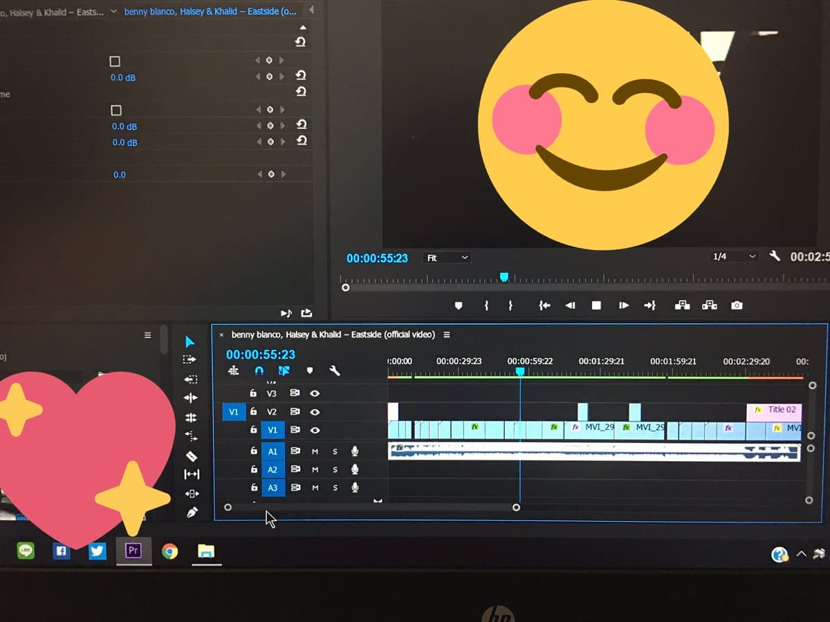Expand the source clip dropdown chevron
The width and height of the screenshot is (830, 622).
pos(113,11)
